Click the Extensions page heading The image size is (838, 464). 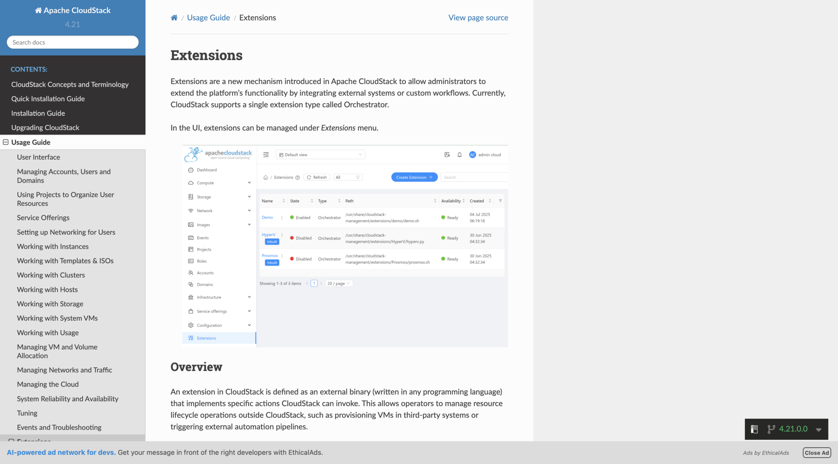[x=207, y=55]
